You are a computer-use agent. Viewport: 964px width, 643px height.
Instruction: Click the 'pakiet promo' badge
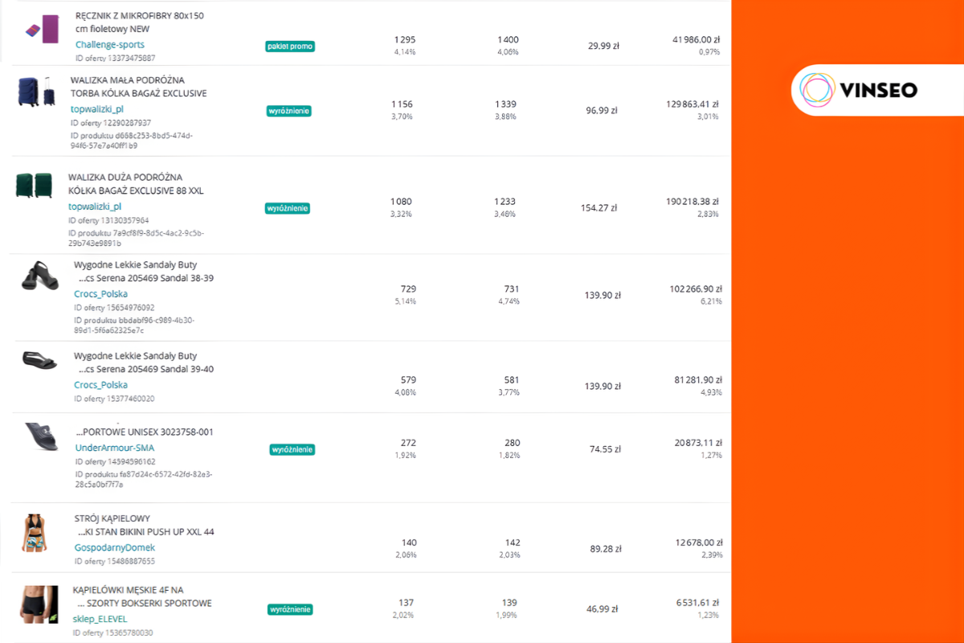coord(290,47)
